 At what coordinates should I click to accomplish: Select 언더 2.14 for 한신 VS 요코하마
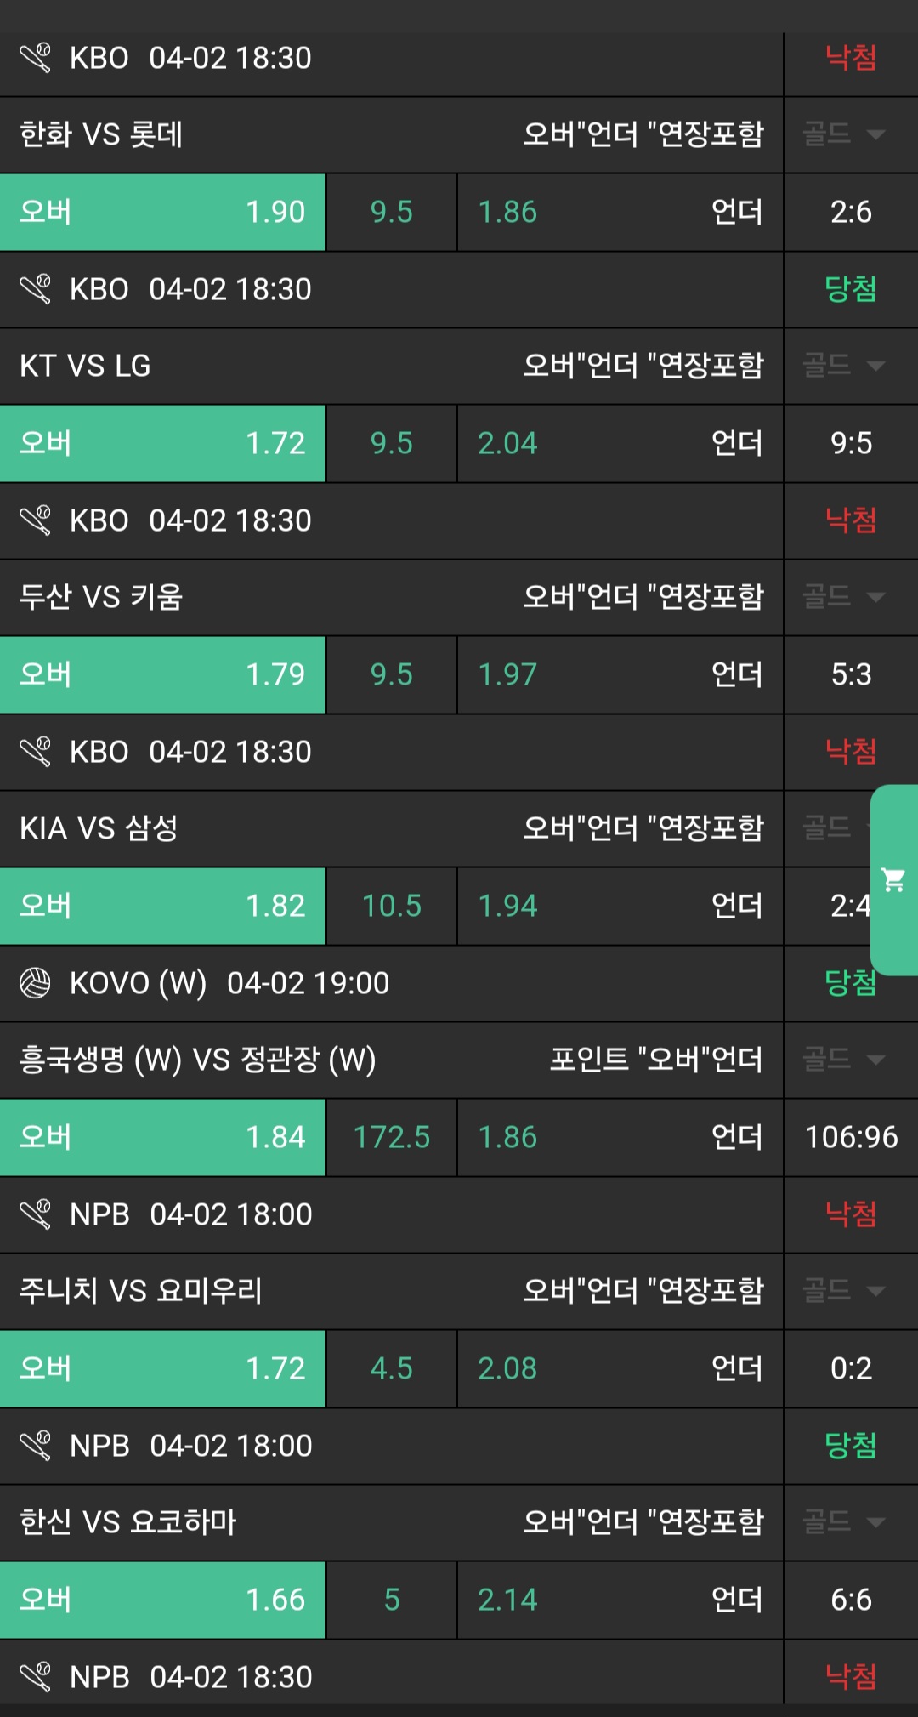620,1600
